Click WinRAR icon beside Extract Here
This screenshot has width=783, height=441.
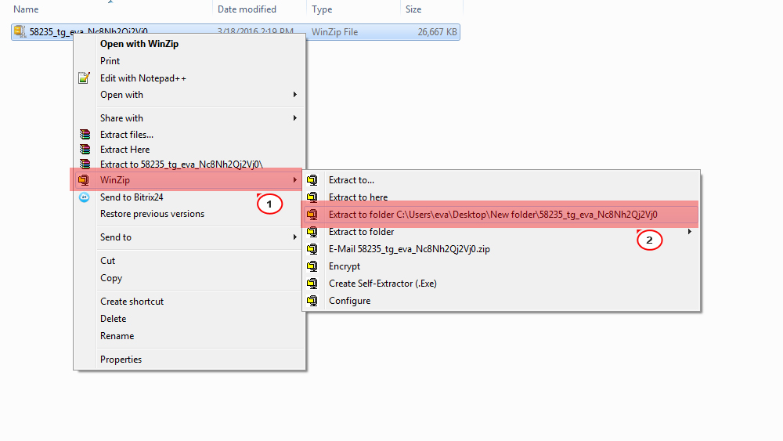pos(85,150)
